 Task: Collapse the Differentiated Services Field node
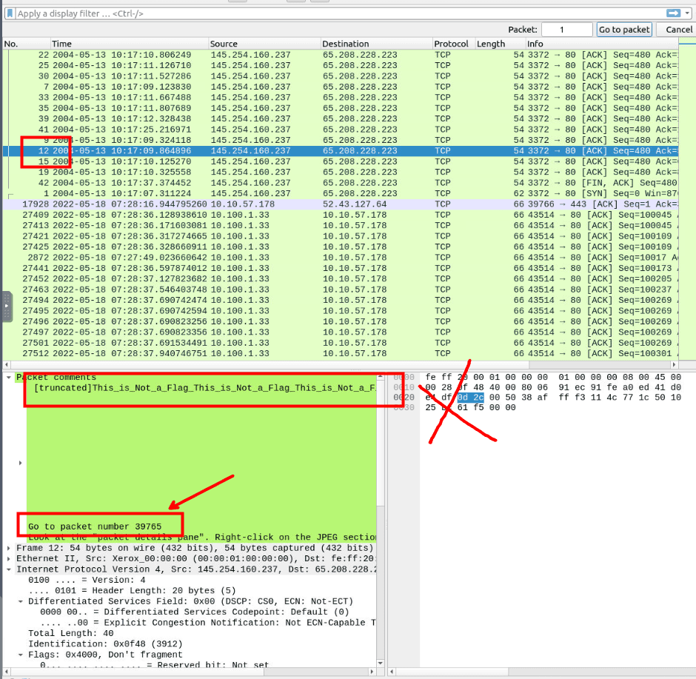pos(20,601)
